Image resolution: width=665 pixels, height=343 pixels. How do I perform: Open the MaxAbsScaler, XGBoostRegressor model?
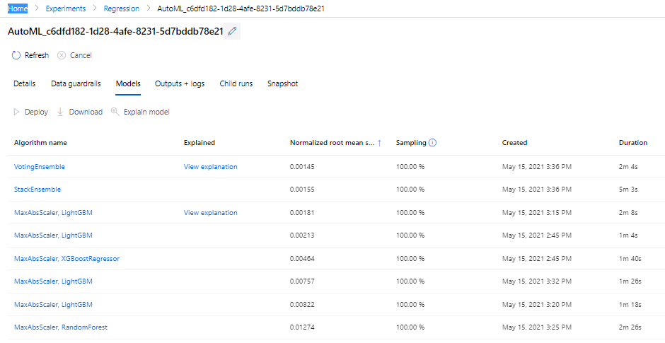[66, 259]
